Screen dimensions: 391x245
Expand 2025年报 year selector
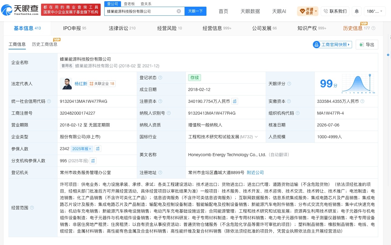pyautogui.click(x=82, y=149)
